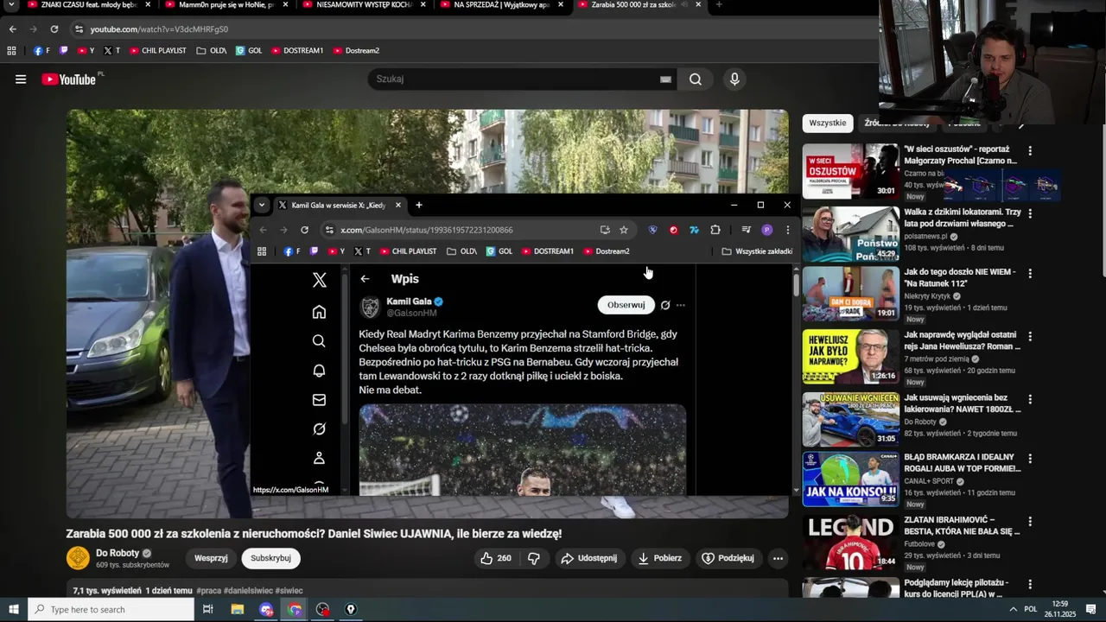The height and width of the screenshot is (622, 1106).
Task: Open Chrome three-dot menu in X window
Action: [787, 230]
